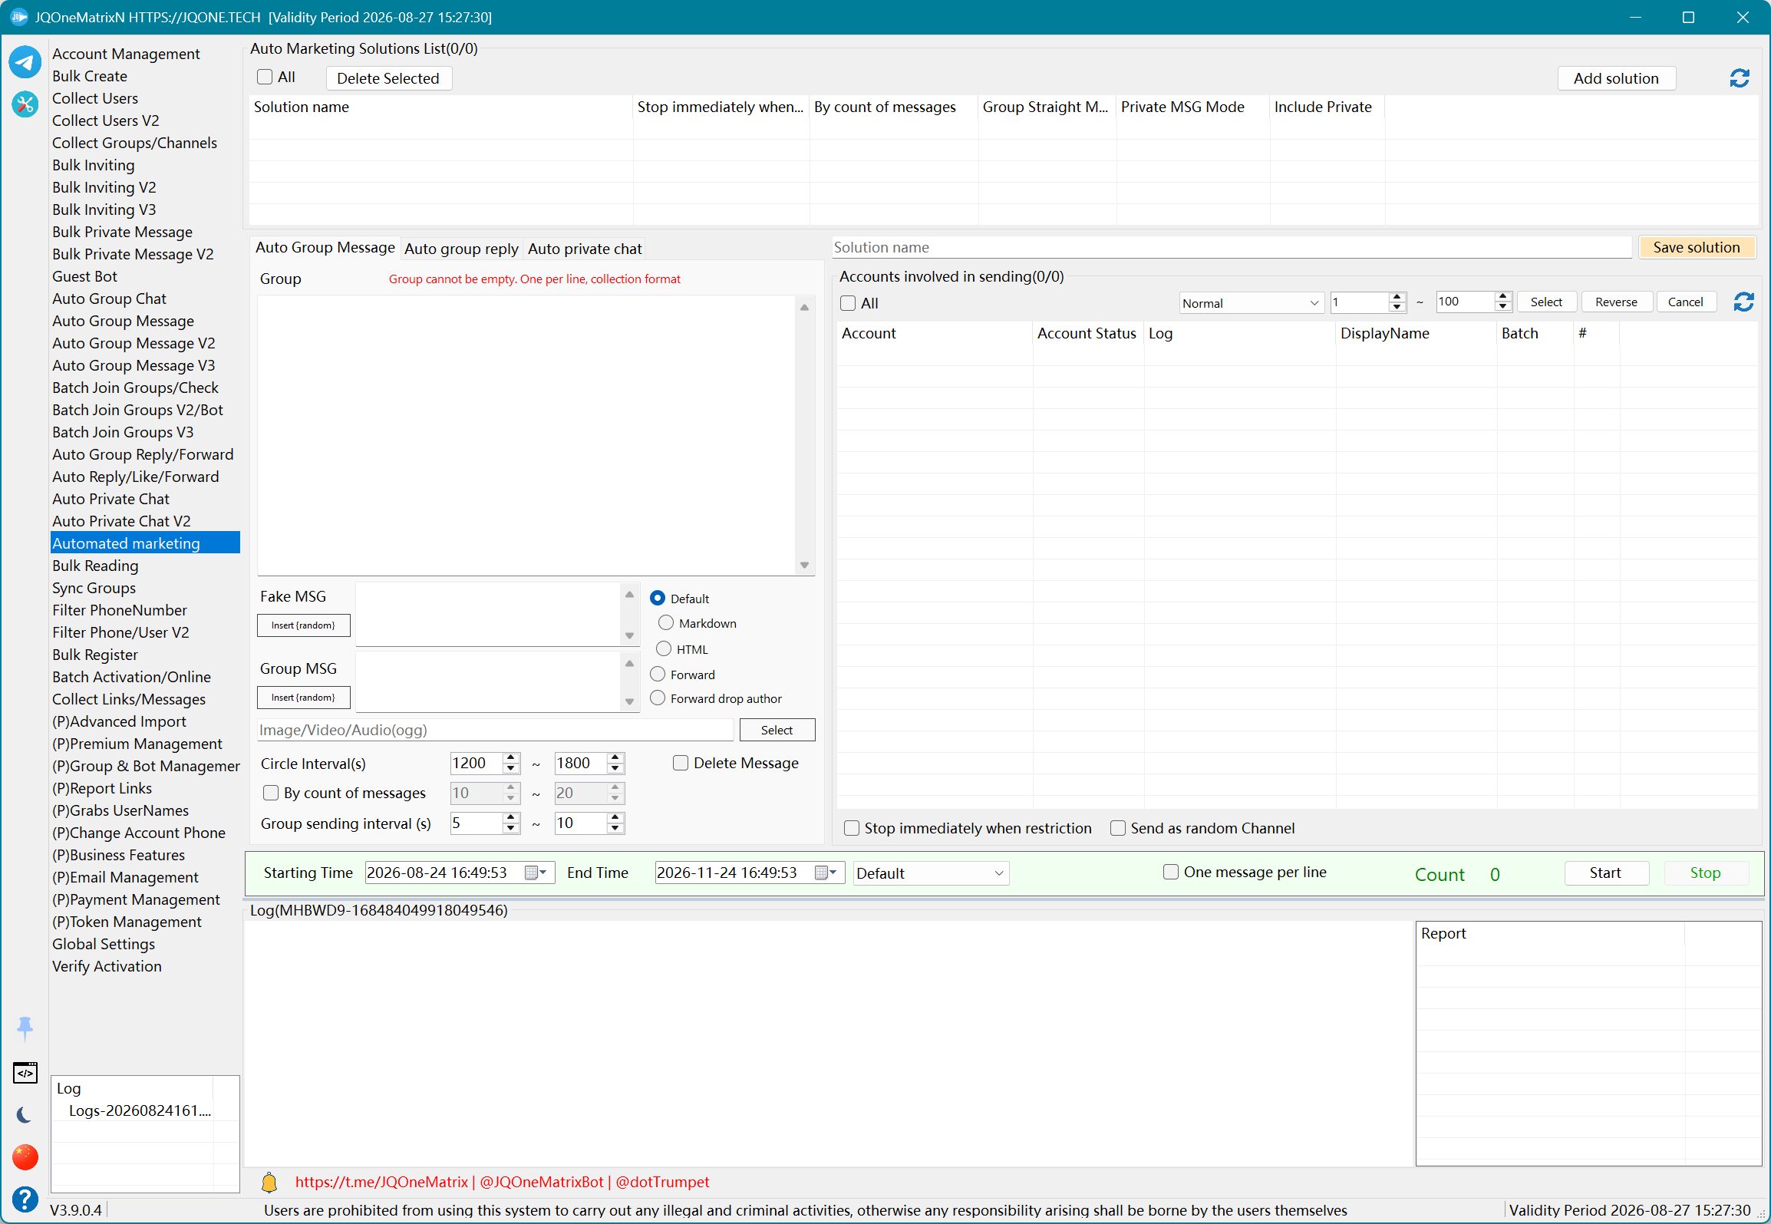
Task: Open (P)Premium Management module
Action: (137, 744)
